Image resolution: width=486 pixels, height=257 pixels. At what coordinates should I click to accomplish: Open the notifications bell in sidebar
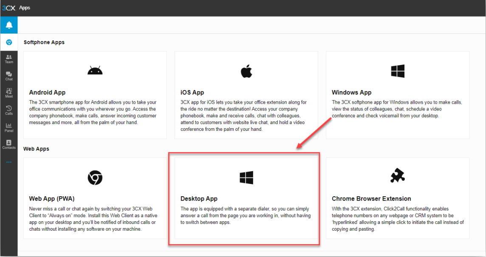pyautogui.click(x=9, y=25)
